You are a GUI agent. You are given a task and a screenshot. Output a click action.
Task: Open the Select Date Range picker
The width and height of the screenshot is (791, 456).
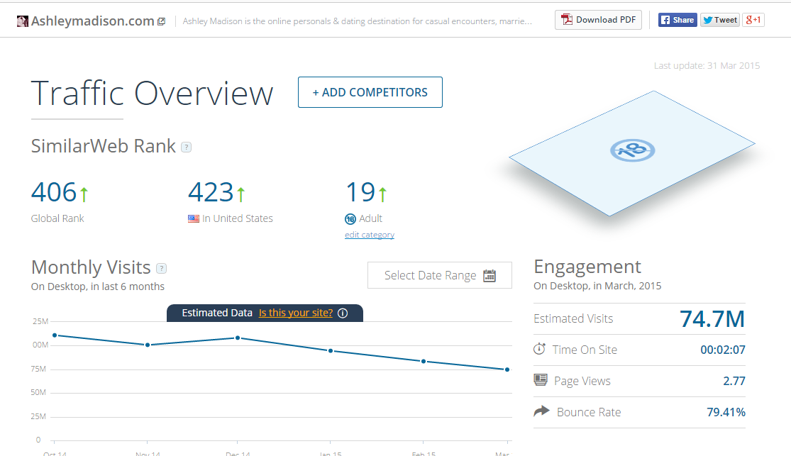tap(440, 275)
